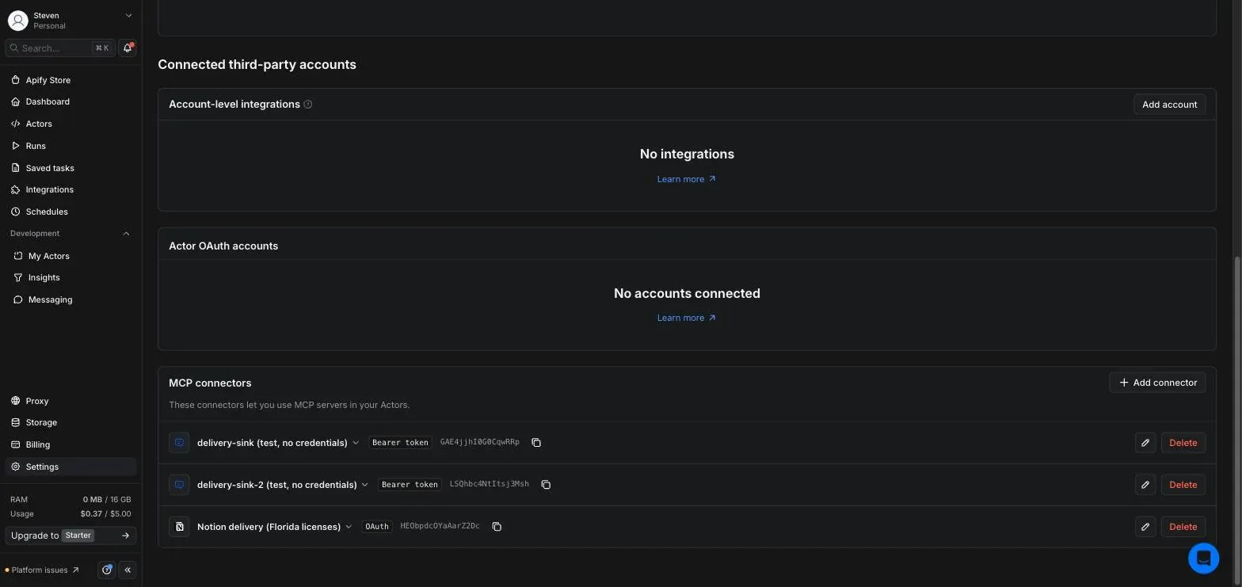Collapse the Development section
Screen dimensions: 1242x587
[x=126, y=234]
